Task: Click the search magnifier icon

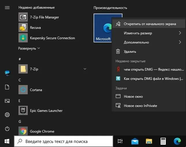Action: (20, 141)
